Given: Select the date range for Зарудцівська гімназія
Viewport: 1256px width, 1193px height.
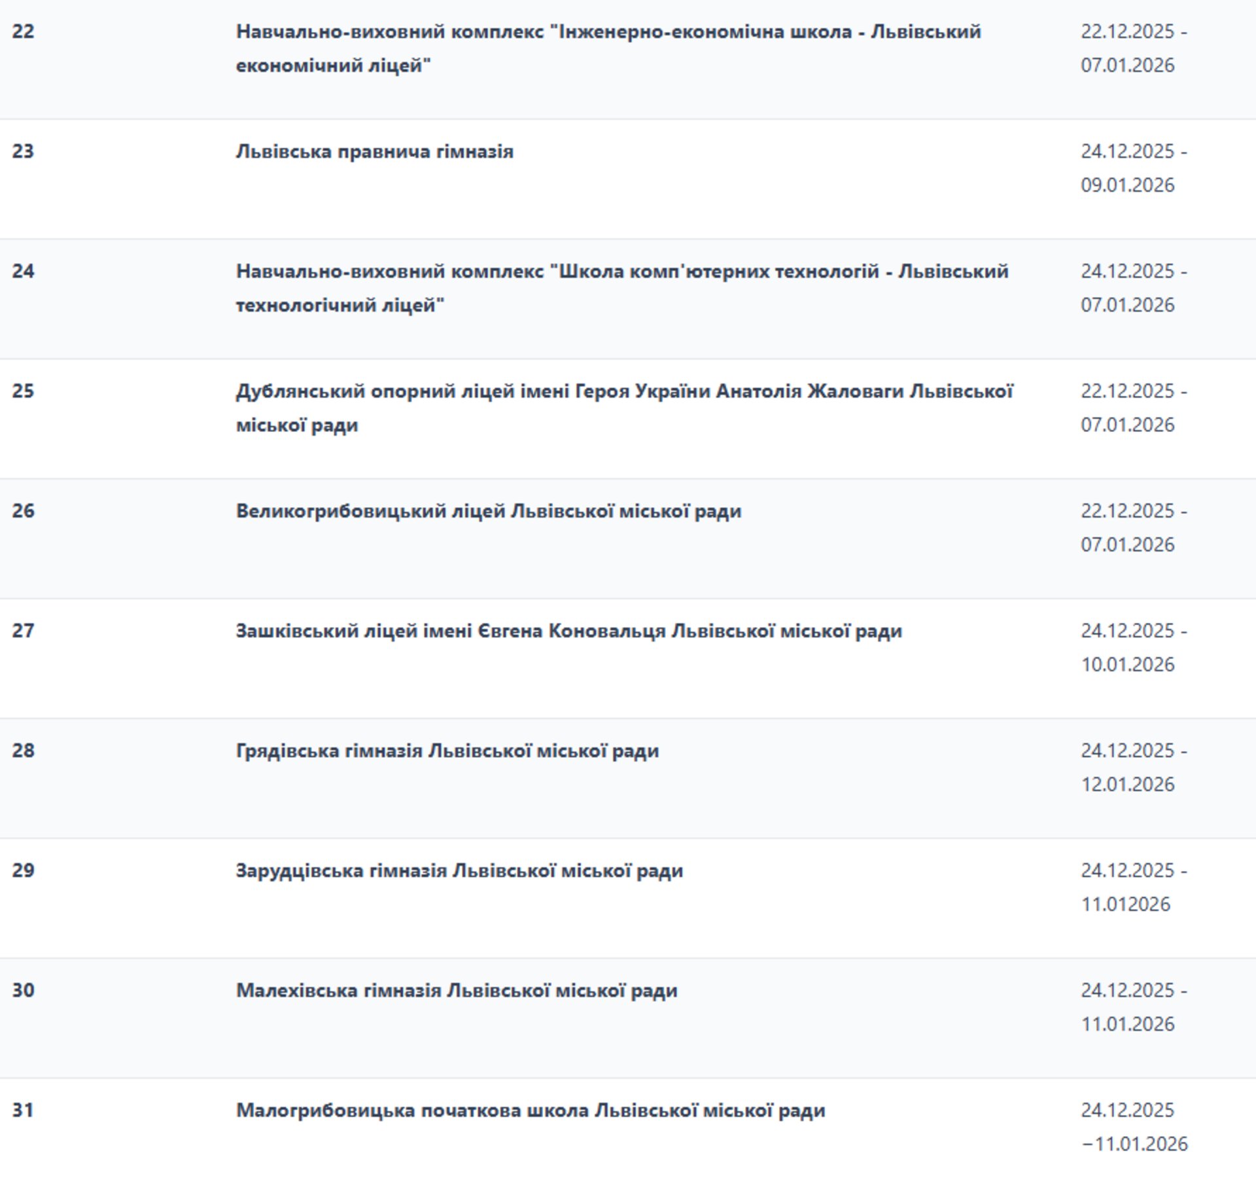Looking at the screenshot, I should click(x=1133, y=887).
